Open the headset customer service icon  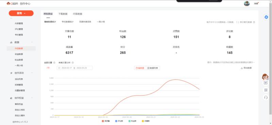[x=266, y=97]
